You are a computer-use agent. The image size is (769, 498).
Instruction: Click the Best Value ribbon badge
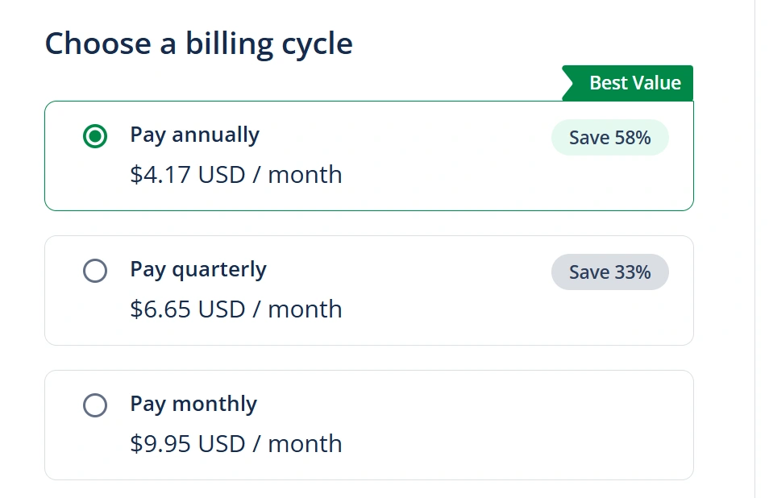[634, 83]
